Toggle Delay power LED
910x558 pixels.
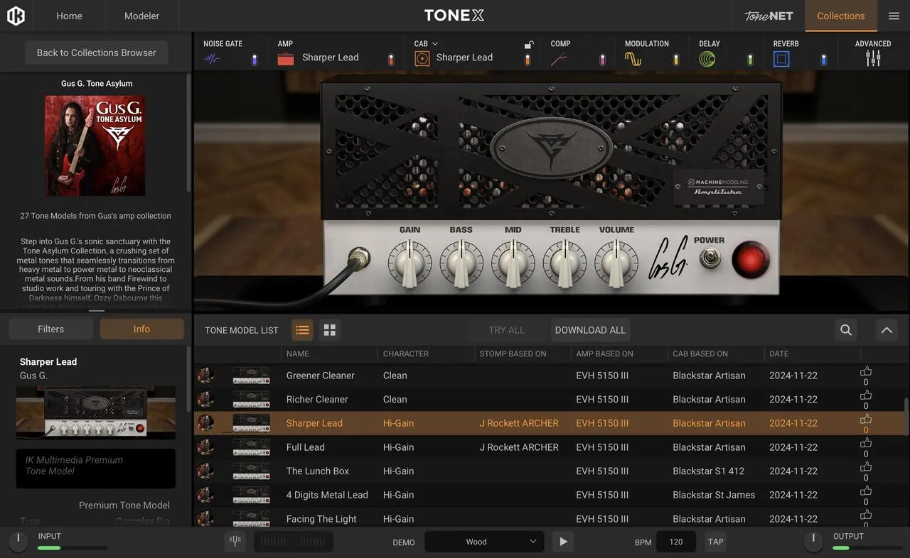[x=750, y=60]
